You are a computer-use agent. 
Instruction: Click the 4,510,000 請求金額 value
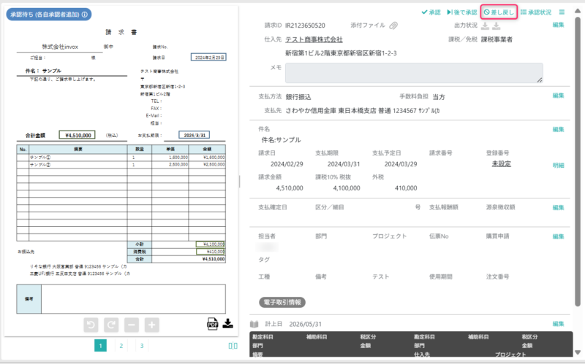pyautogui.click(x=290, y=188)
